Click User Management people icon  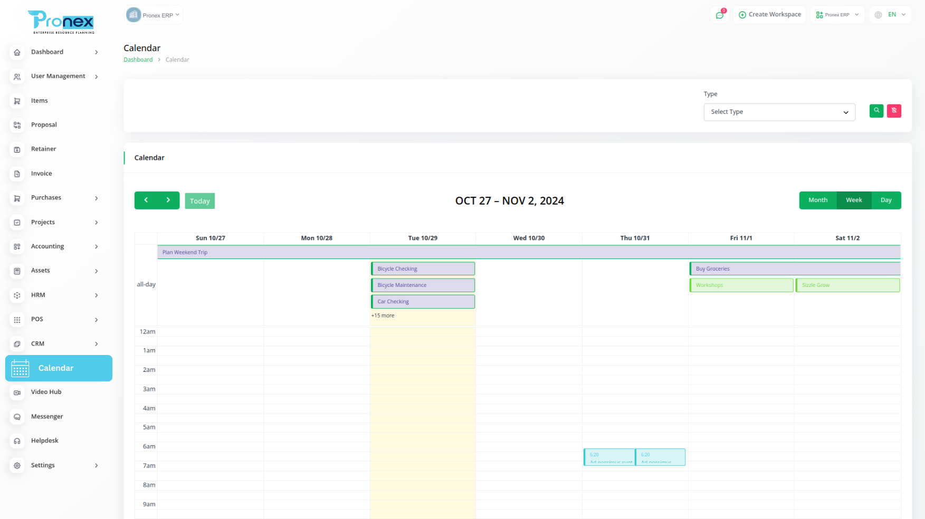click(17, 76)
